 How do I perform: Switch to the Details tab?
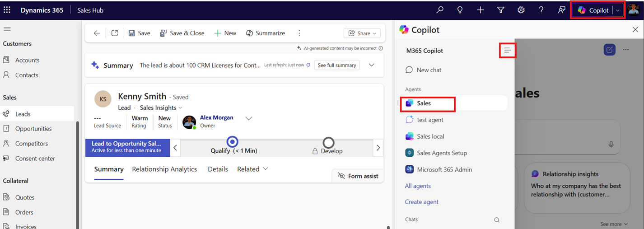(218, 169)
